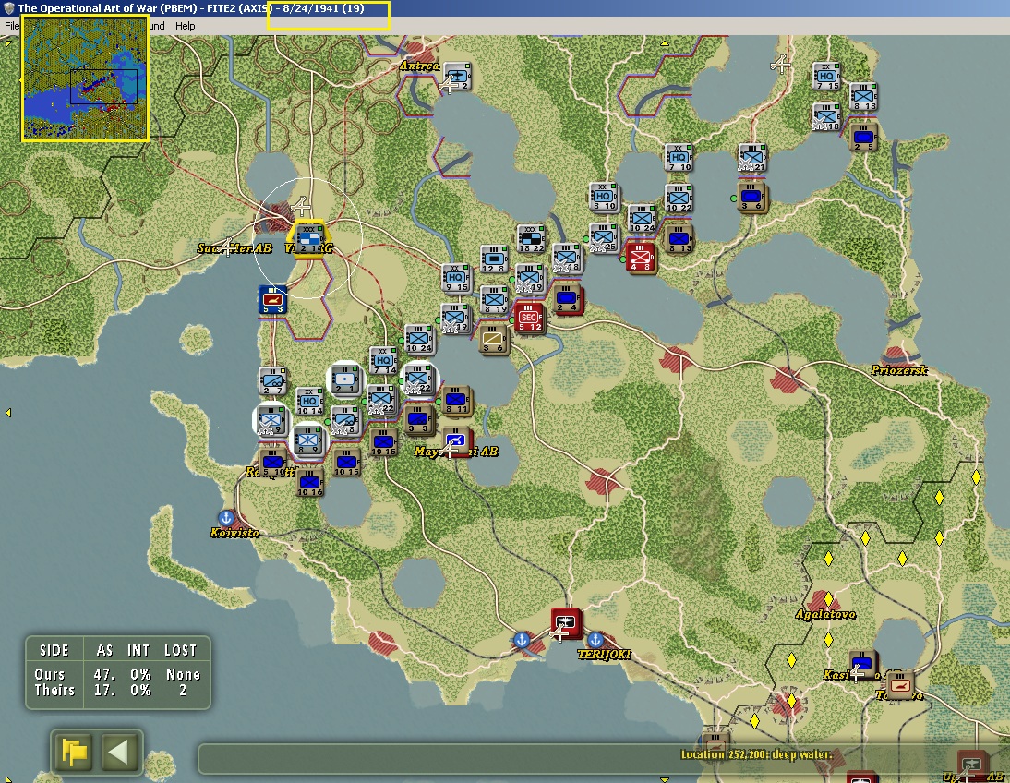
Task: Select the HQ unit labeled 7 14
Action: (x=384, y=361)
